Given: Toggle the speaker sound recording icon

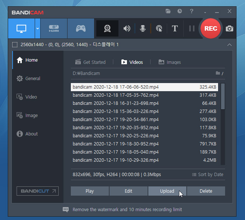Looking at the screenshot, I should point(127,28).
